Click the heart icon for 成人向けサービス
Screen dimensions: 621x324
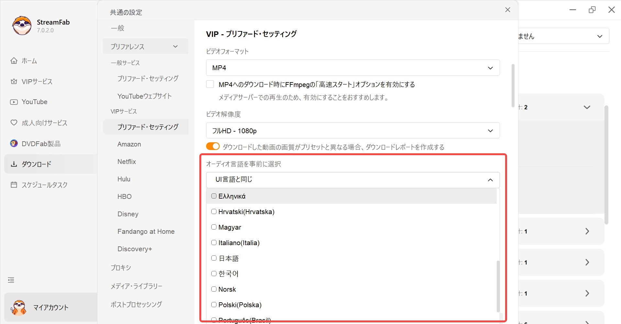click(x=14, y=123)
